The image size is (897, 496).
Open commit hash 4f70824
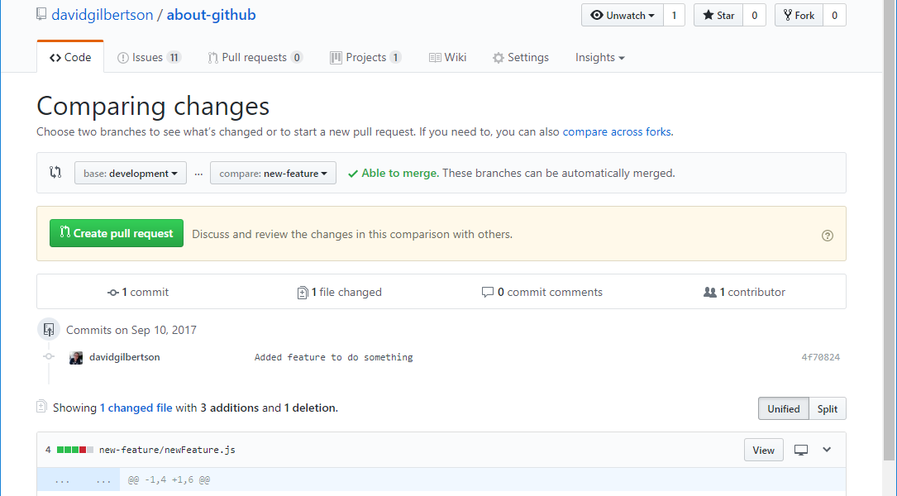point(820,357)
